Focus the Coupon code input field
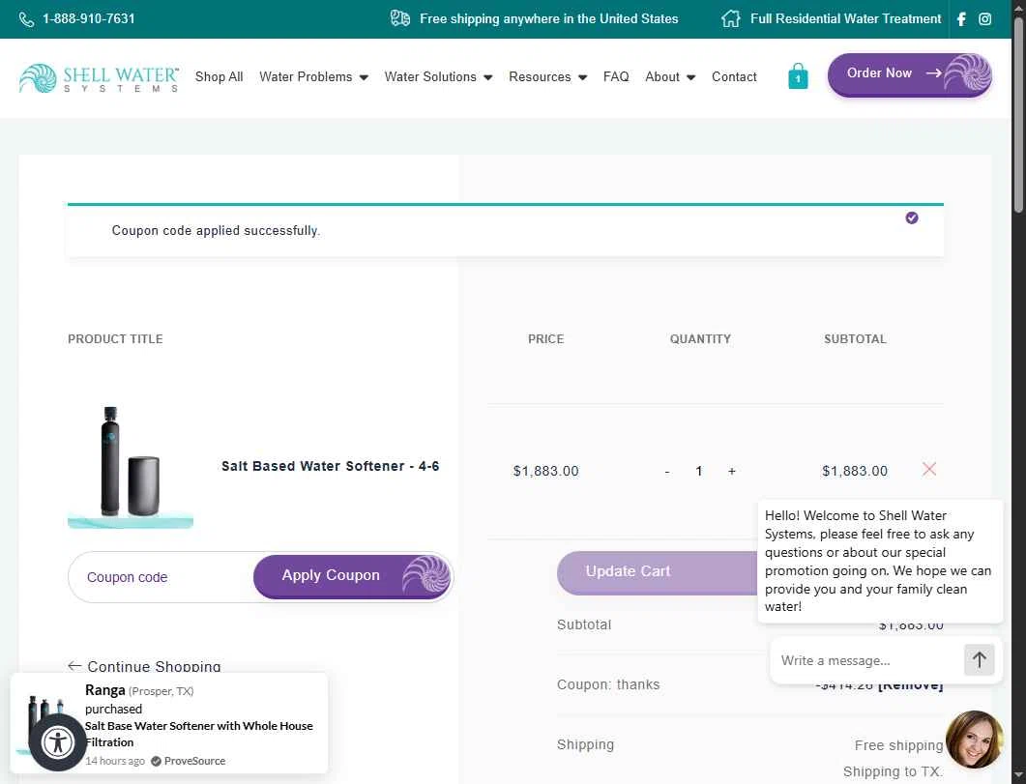 pos(161,577)
